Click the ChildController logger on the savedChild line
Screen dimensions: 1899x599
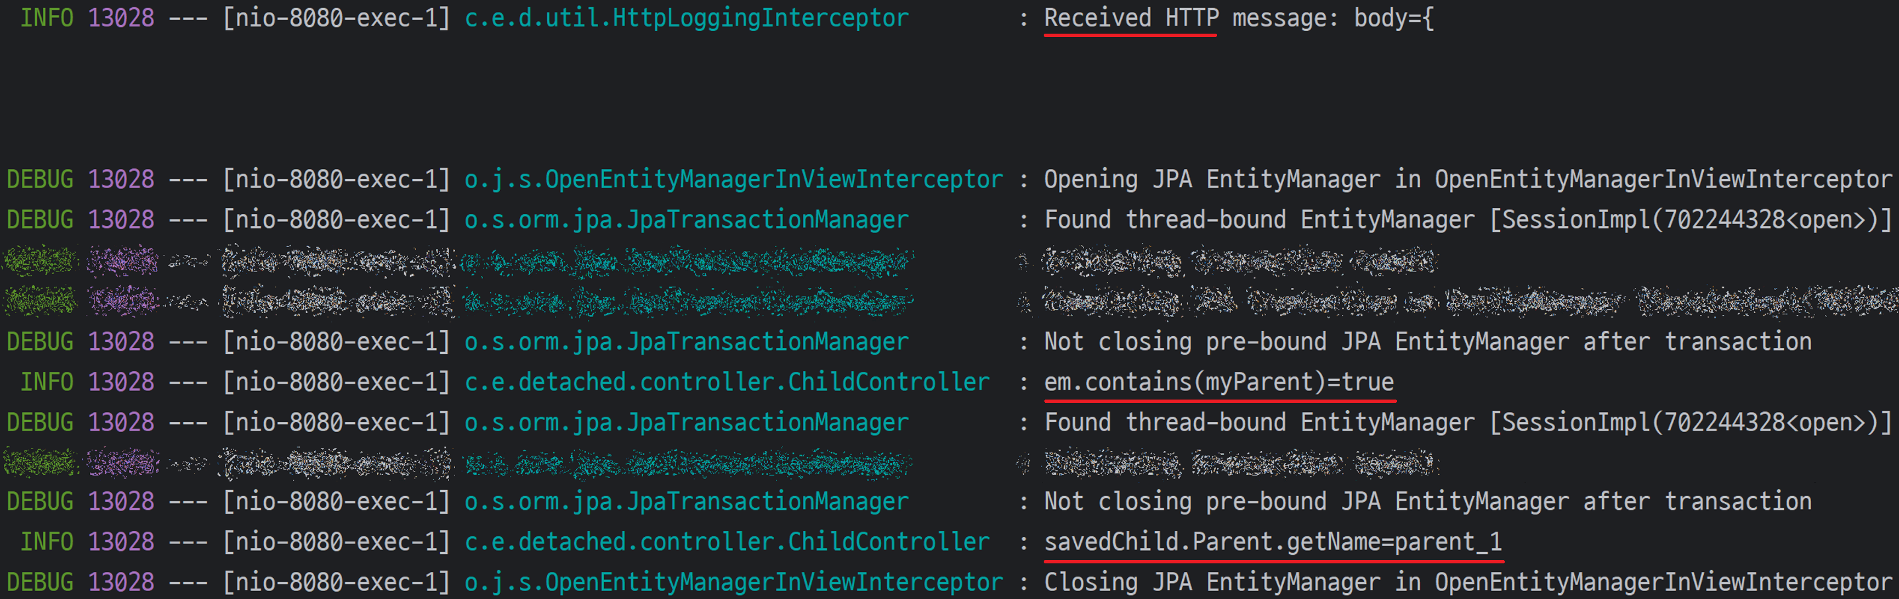coord(727,542)
